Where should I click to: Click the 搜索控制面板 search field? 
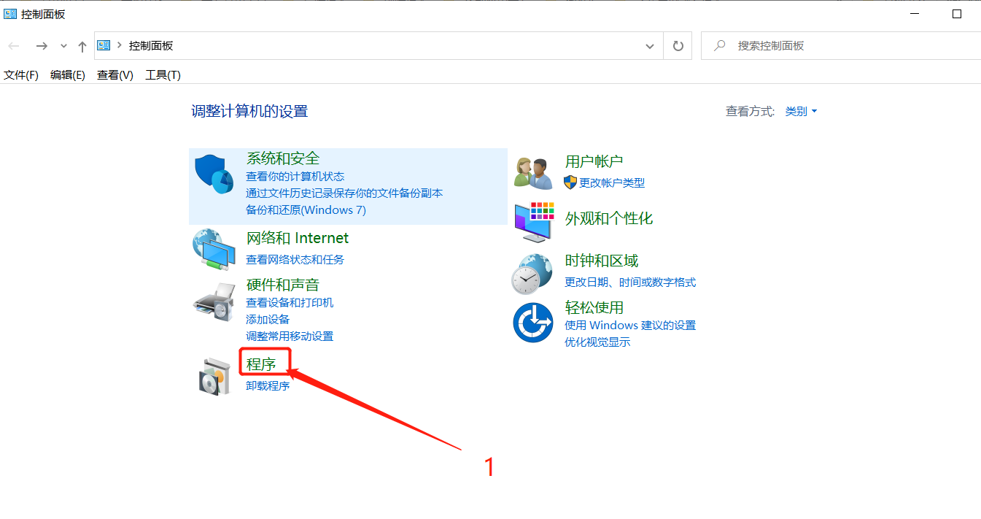841,45
